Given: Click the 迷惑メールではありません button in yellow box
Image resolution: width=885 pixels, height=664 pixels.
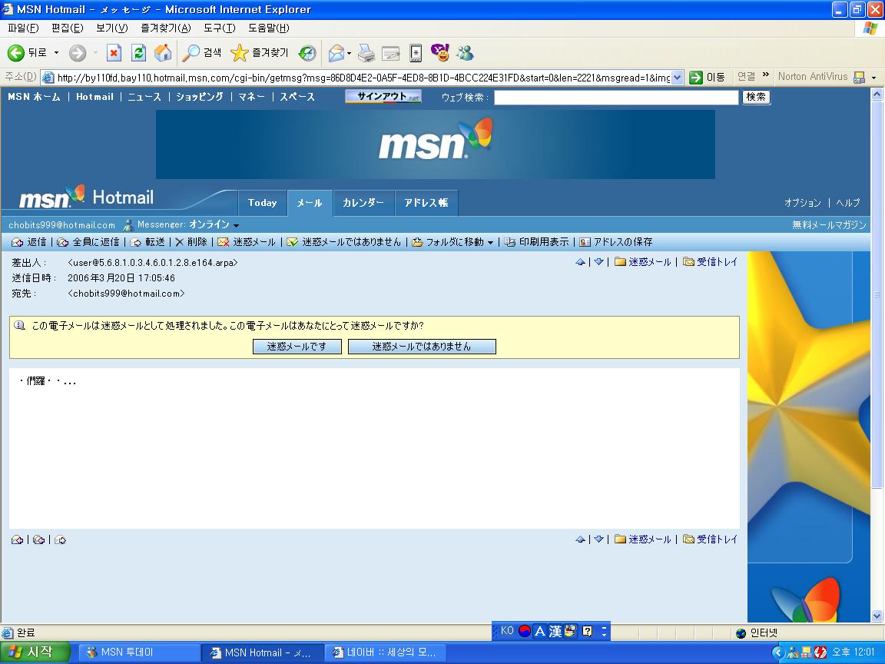Looking at the screenshot, I should (422, 346).
